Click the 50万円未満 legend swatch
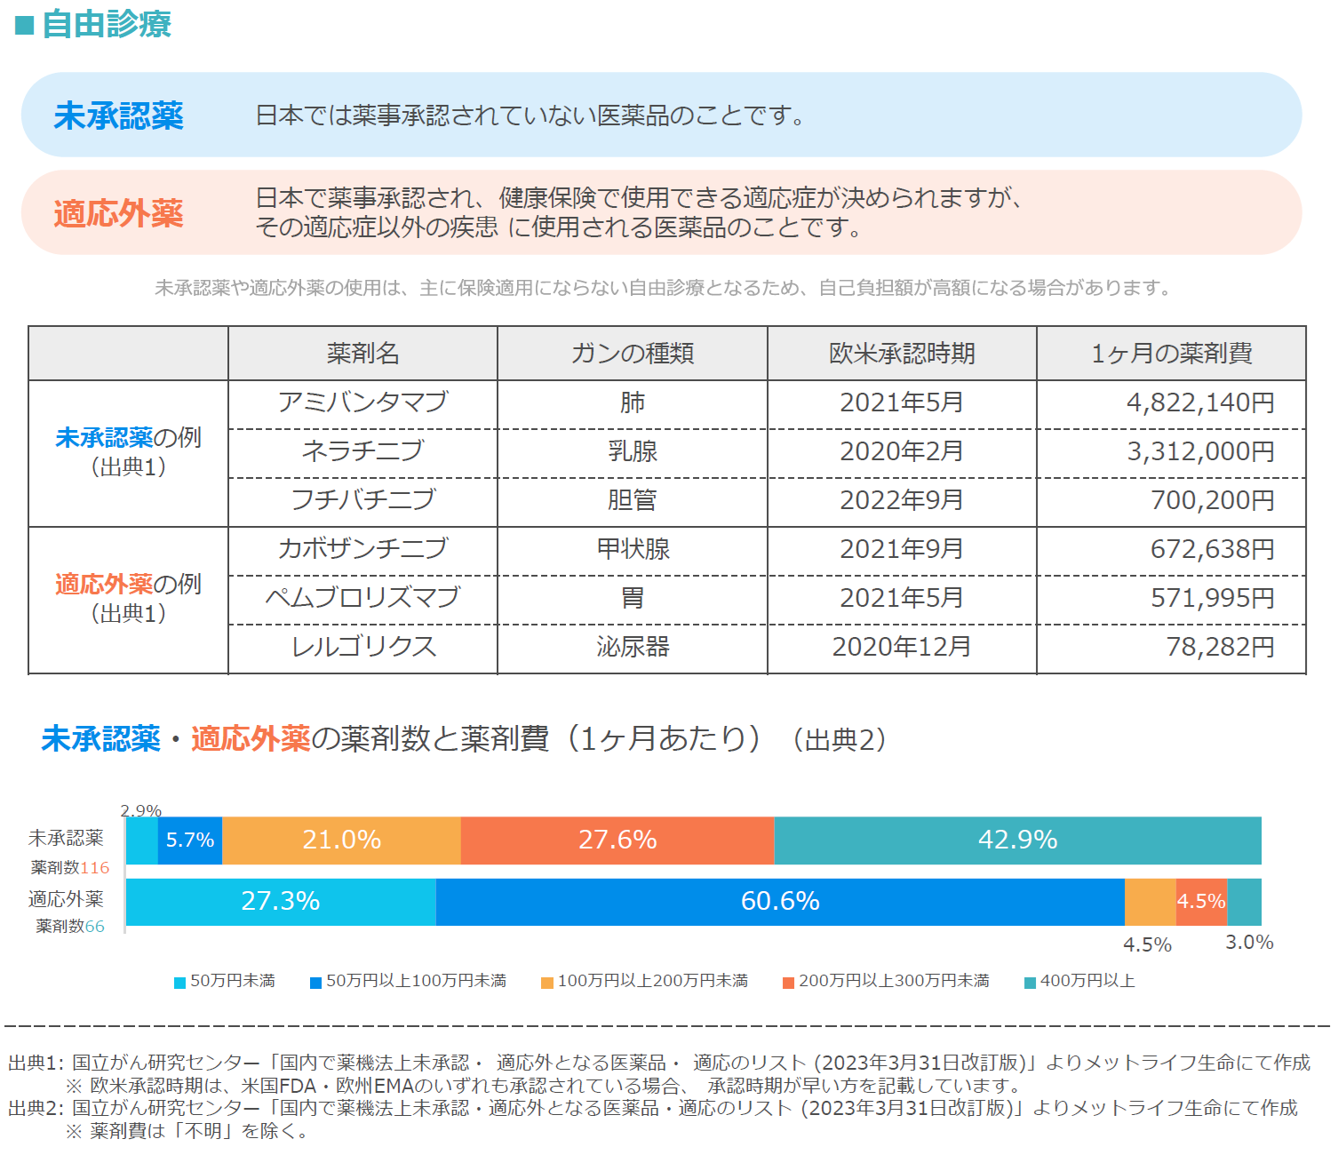The image size is (1338, 1163). (x=179, y=983)
